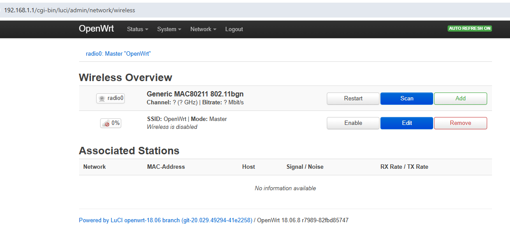510x231 pixels.
Task: Click the RX Rate / TX Rate header
Action: pos(404,167)
